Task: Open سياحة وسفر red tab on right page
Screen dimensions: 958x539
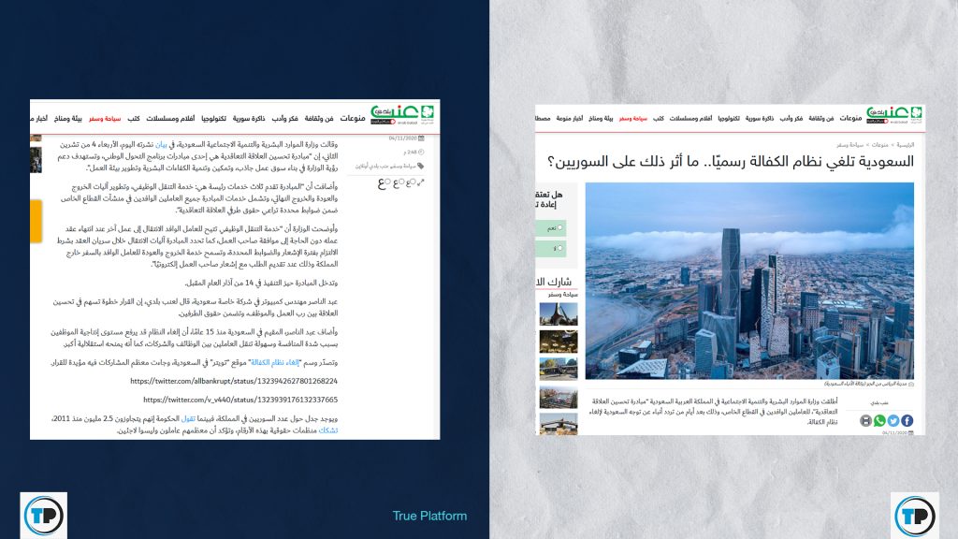Action: click(x=633, y=118)
